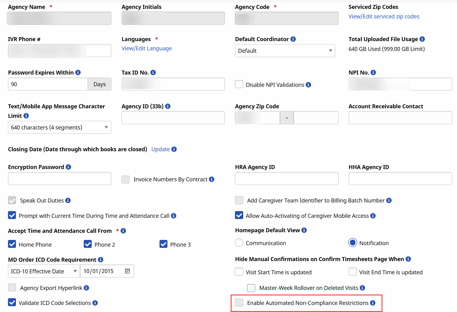Open calendar picker in ICD-10 date field
Screen dimensions: 457x312
(127, 271)
